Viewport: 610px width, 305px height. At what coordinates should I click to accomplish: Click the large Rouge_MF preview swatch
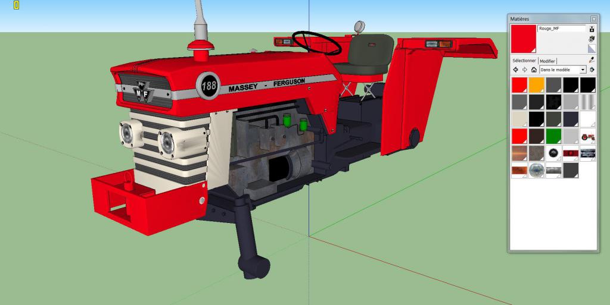[524, 39]
